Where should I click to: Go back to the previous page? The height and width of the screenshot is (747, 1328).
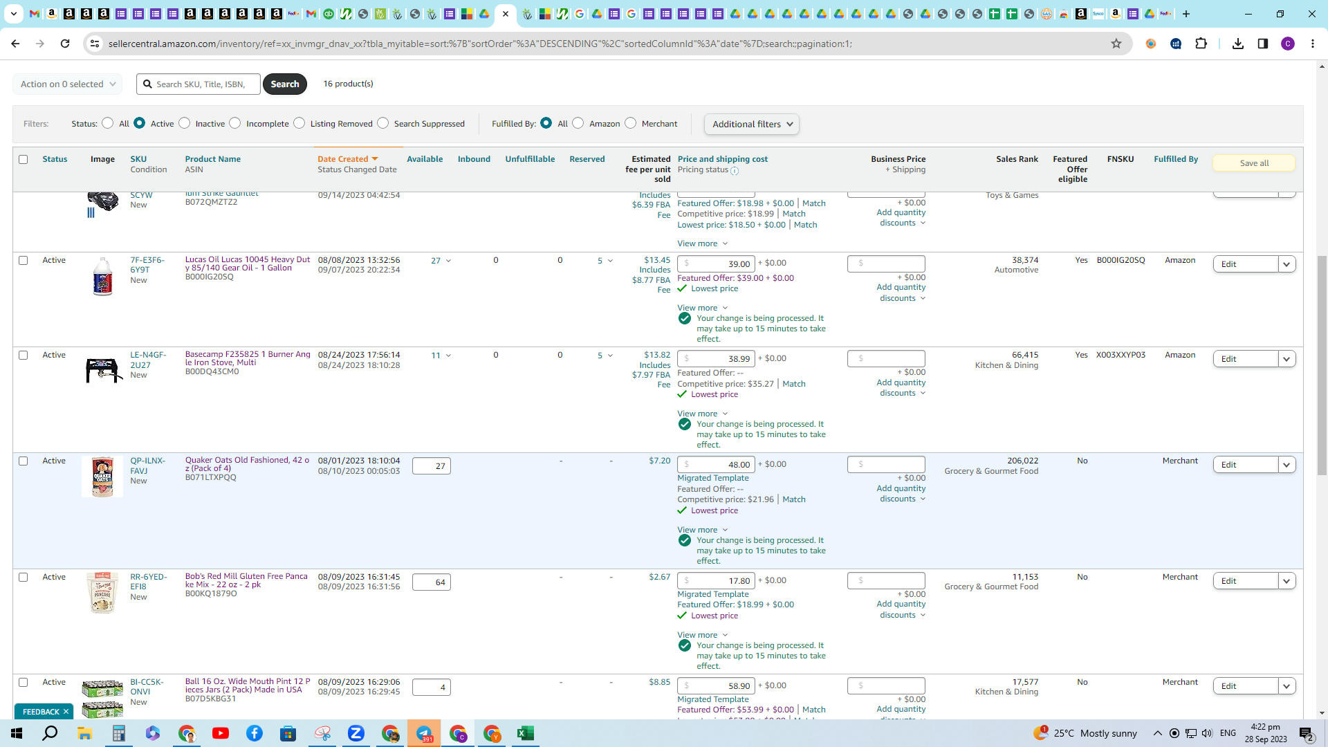15,44
